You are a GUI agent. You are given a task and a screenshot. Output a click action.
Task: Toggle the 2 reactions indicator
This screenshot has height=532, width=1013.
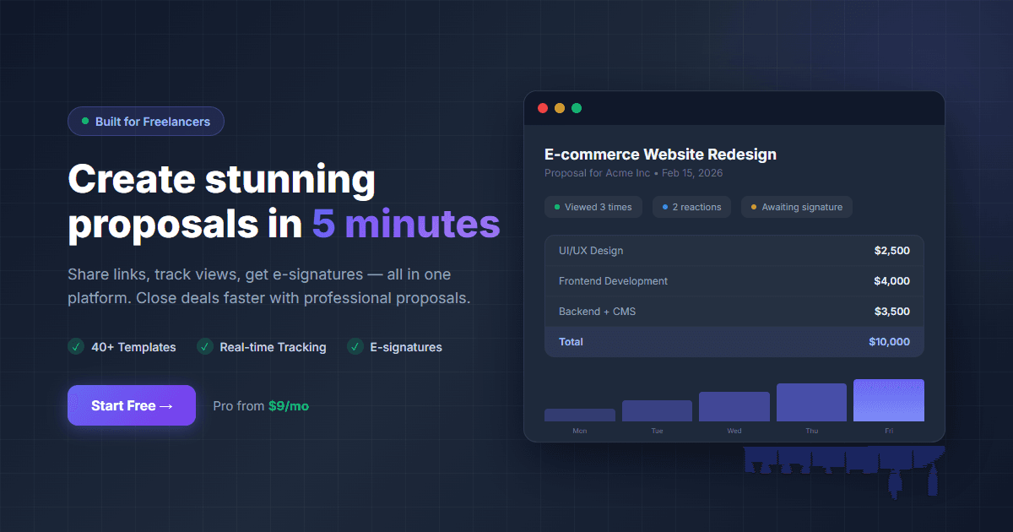point(691,207)
